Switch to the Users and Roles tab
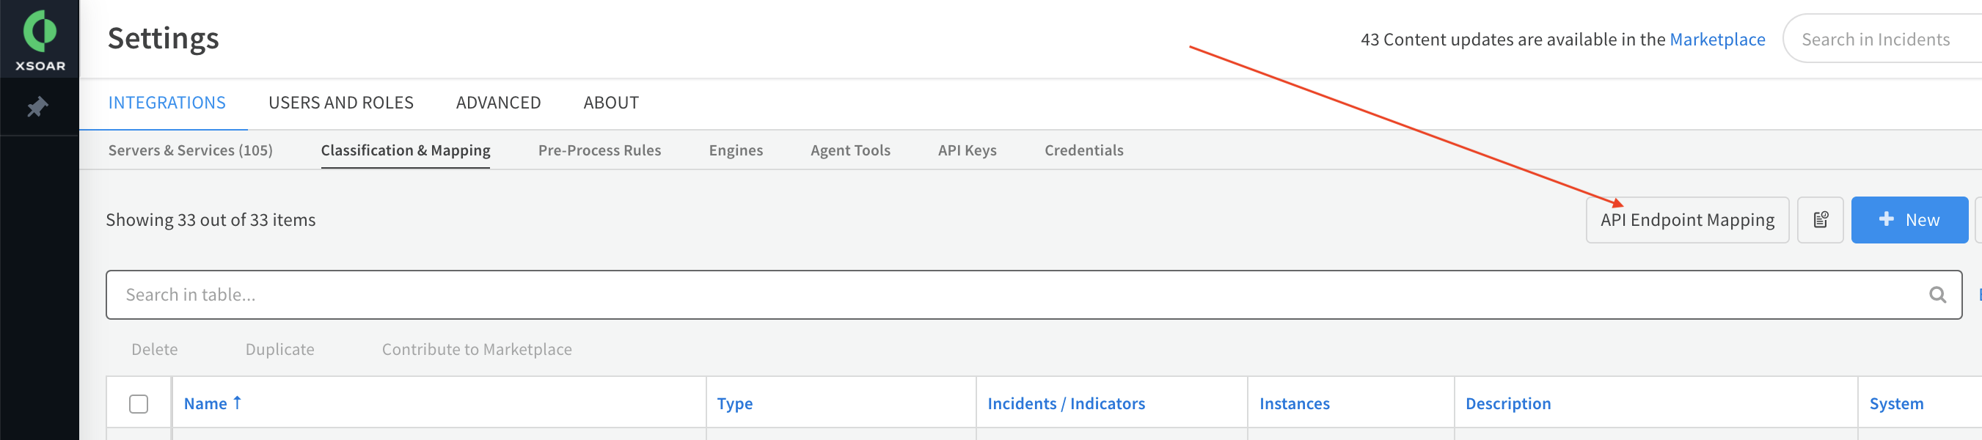The width and height of the screenshot is (1982, 440). [x=341, y=103]
